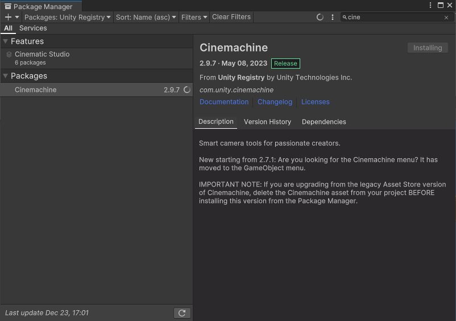Click the Clear Filters button
This screenshot has width=456, height=321.
(231, 17)
